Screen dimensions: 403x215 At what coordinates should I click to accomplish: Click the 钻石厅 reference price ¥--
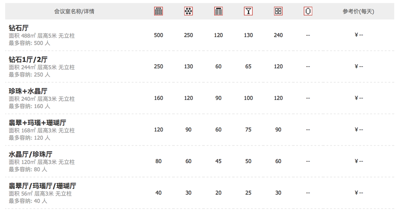click(359, 35)
